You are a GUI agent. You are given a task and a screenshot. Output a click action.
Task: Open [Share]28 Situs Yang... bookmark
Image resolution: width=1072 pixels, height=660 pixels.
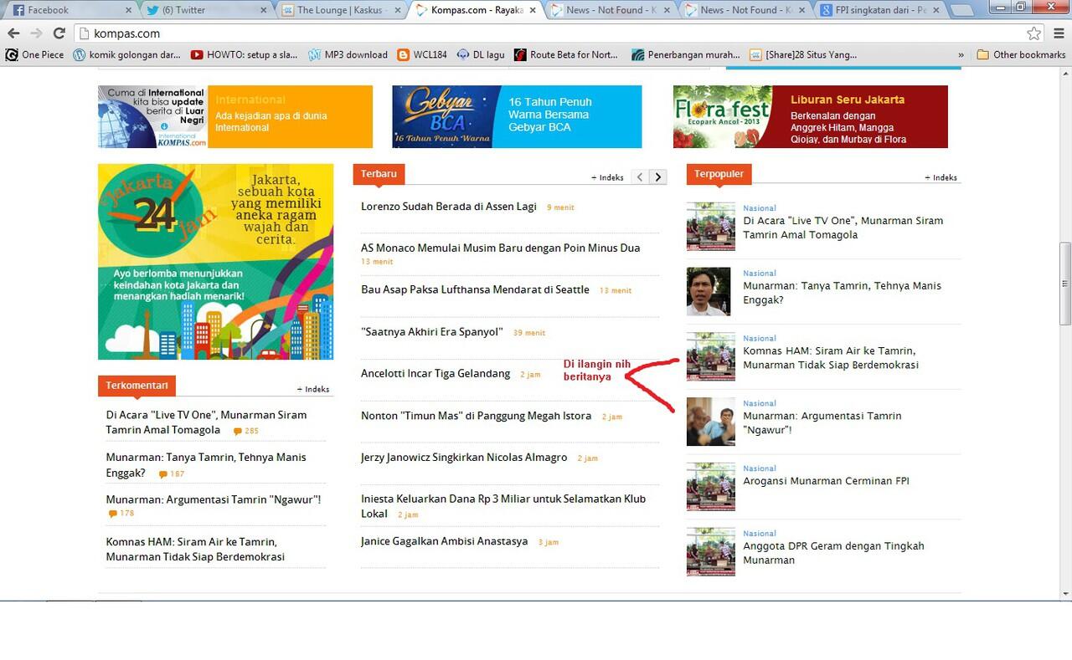click(x=803, y=54)
